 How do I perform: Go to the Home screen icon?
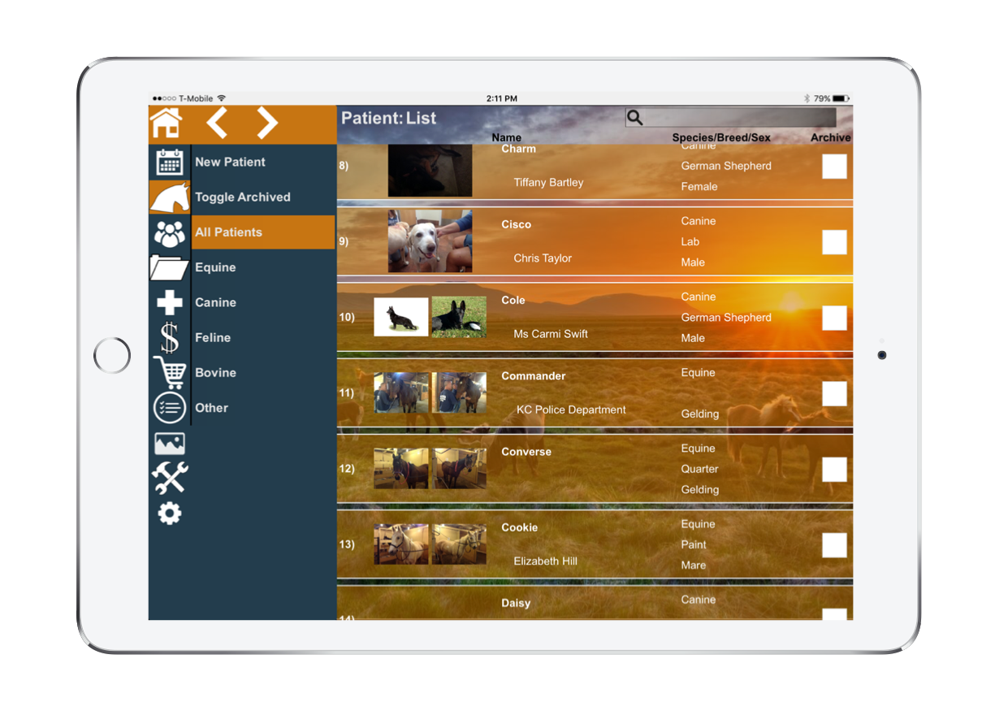tap(166, 124)
